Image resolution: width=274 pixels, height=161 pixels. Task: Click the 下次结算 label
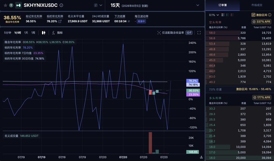(x=120, y=16)
